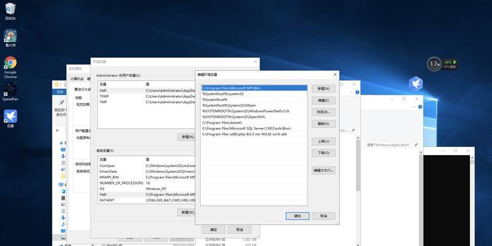
Task: Click 取消 at bottom of environment variables window
Action: 239,229
